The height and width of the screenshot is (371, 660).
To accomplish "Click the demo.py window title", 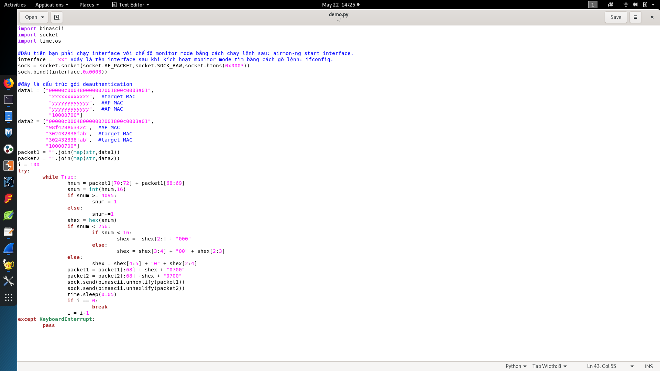I will [x=339, y=14].
